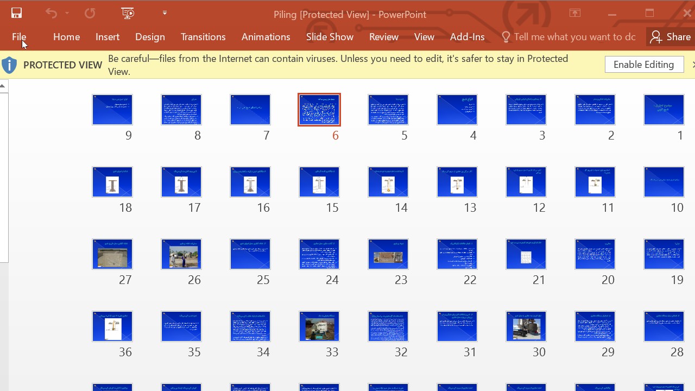Screen dimensions: 695x391
Task: Select slide 31 thumbnail
Action: [x=457, y=326]
